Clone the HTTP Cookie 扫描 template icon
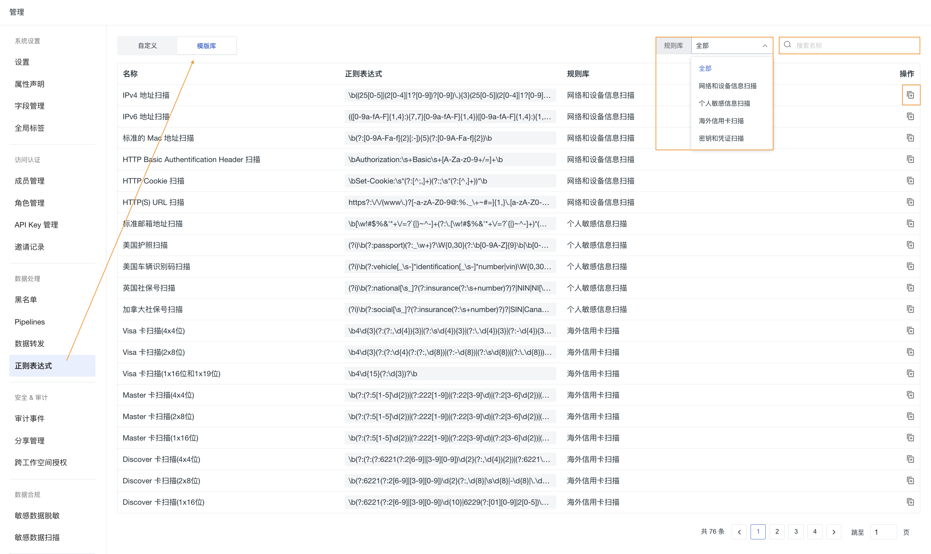931x554 pixels. pos(910,181)
